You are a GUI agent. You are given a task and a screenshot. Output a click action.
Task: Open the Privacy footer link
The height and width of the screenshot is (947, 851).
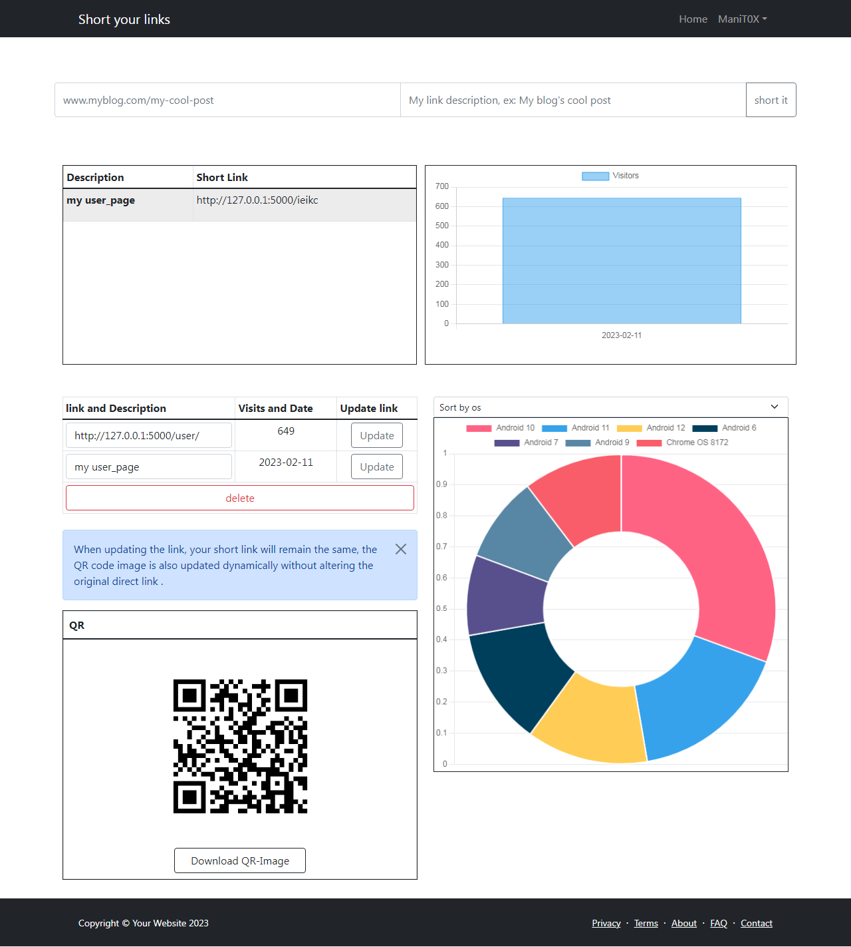606,923
